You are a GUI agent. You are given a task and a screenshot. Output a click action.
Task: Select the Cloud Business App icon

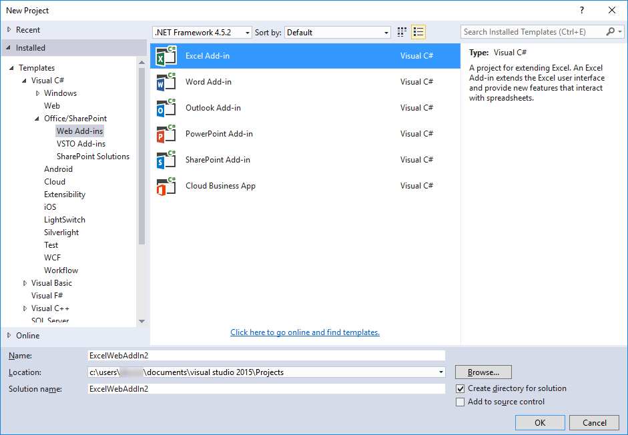coord(166,186)
